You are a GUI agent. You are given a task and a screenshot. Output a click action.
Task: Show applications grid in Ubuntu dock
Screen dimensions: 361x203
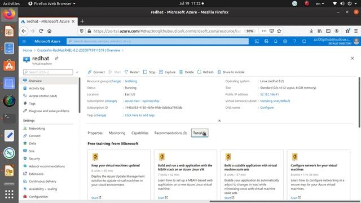(x=9, y=194)
